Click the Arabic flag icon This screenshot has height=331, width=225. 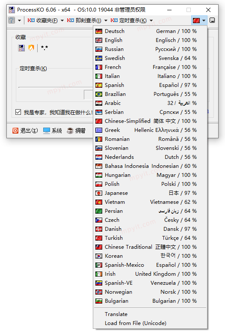tap(99, 103)
